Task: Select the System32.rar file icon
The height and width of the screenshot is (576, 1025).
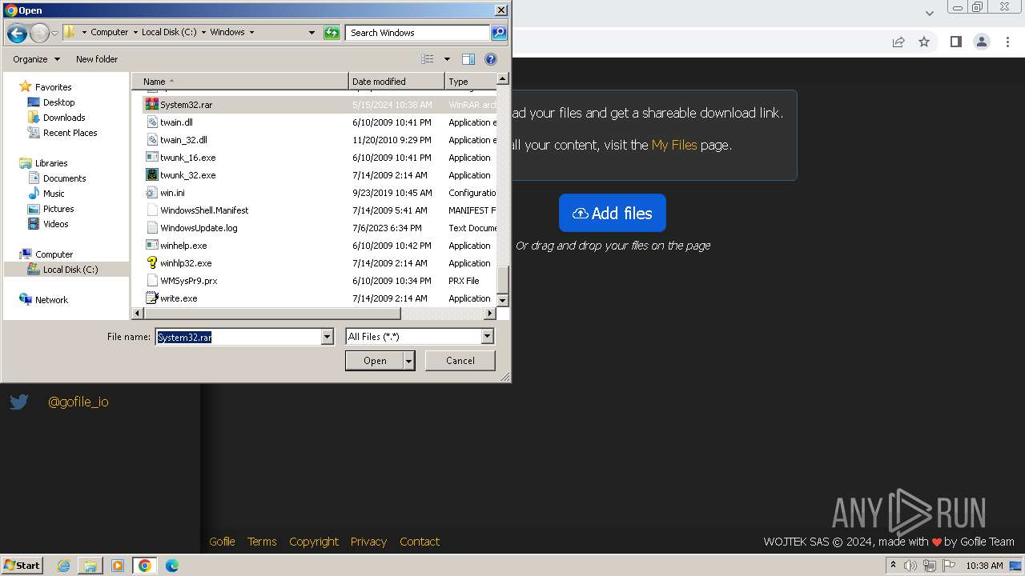Action: (152, 105)
